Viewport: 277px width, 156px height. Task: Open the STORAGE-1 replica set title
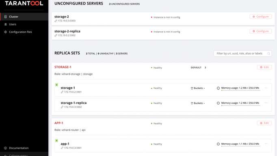pos(63,67)
